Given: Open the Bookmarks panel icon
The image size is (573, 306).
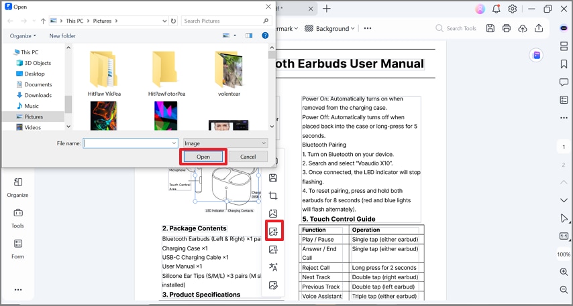Looking at the screenshot, I should (564, 64).
